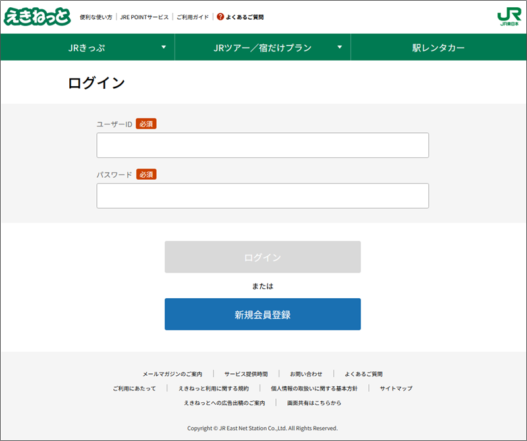Image resolution: width=527 pixels, height=441 pixels.
Task: Click the JR East Net Station copyright text
Action: point(262,428)
